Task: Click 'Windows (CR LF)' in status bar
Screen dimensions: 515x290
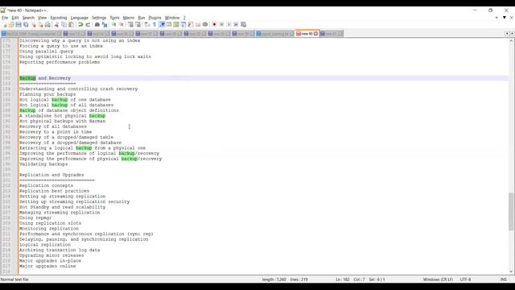Action: [438, 280]
